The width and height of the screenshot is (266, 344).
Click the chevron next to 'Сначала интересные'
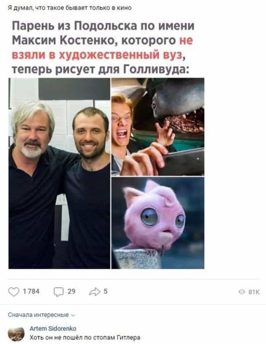click(73, 315)
